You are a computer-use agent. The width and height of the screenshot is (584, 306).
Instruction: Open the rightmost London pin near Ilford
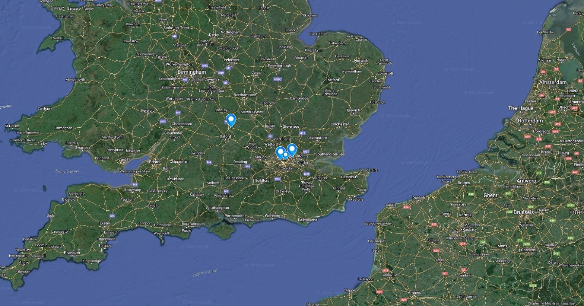[292, 150]
